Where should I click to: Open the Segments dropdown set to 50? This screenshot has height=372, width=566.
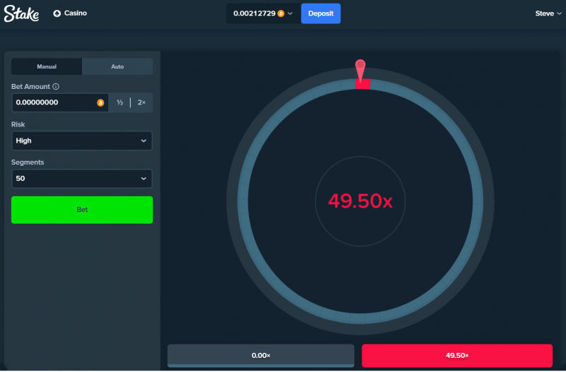82,179
